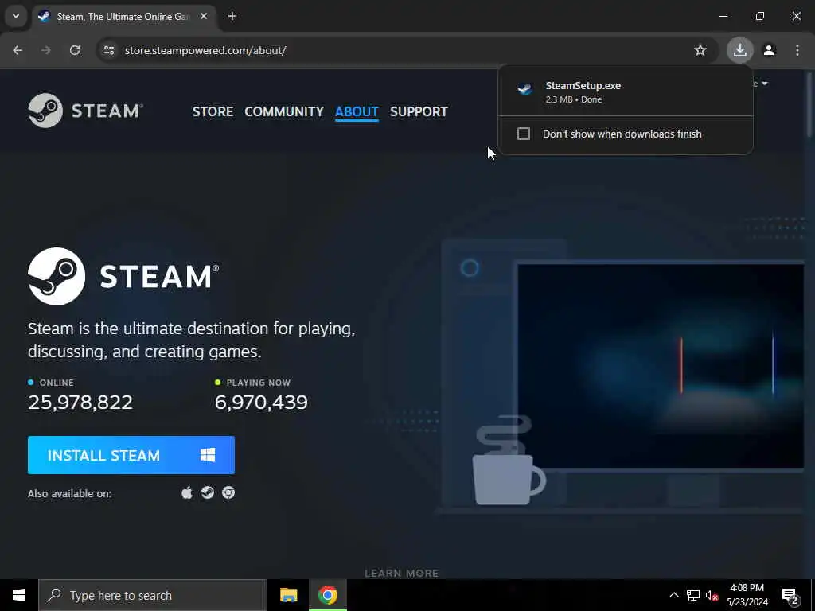Click the Steam client preview image
Image resolution: width=815 pixels, height=611 pixels.
coord(661,366)
